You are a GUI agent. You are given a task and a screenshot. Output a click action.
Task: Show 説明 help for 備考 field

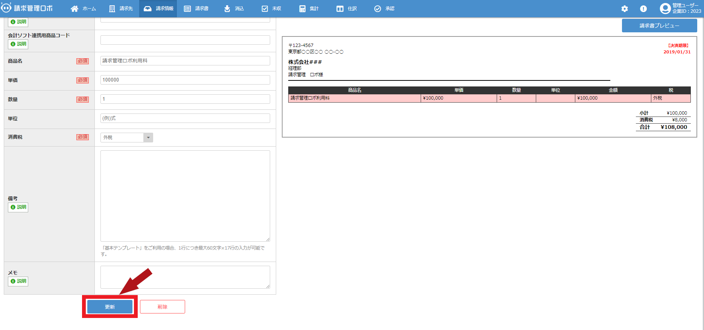pyautogui.click(x=18, y=207)
